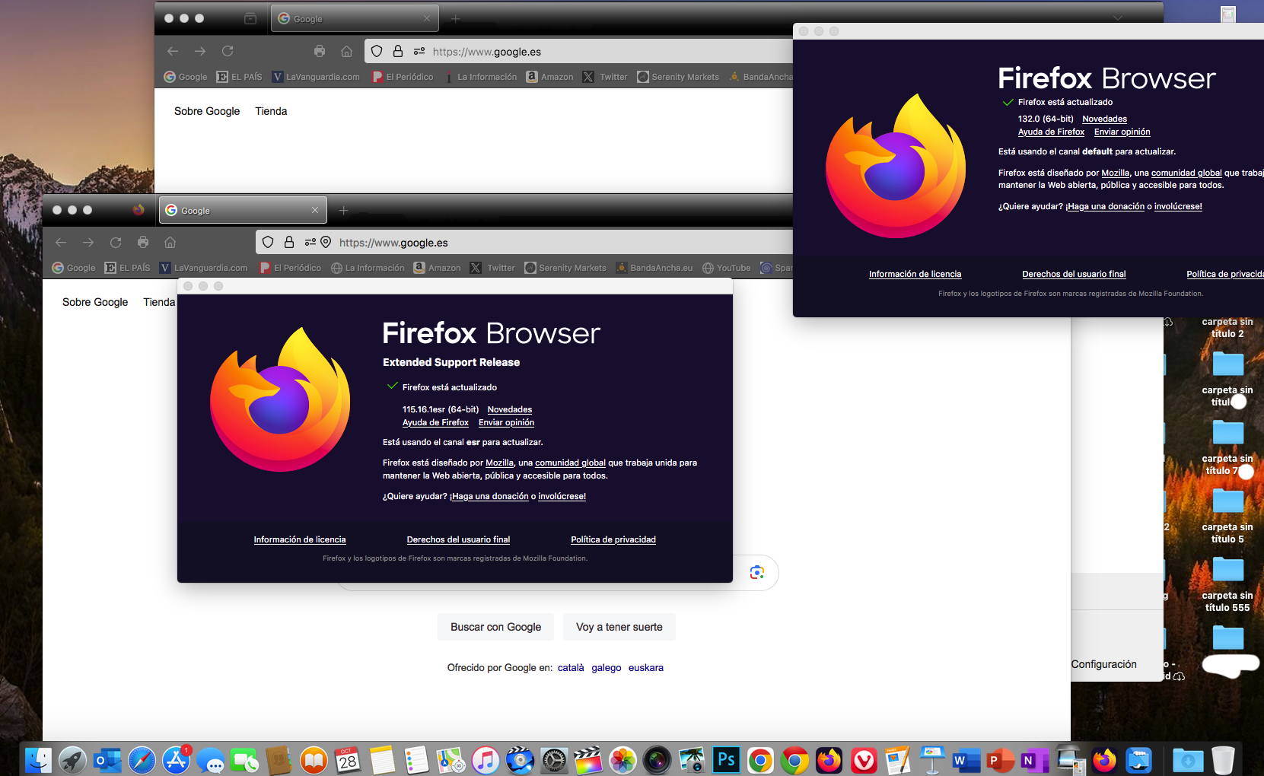
Task: Open new tab in front Firefox window
Action: 343,211
